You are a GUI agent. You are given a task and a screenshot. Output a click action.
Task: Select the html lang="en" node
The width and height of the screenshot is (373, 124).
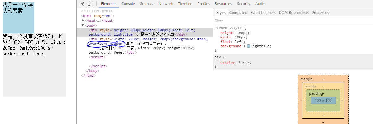[98, 16]
